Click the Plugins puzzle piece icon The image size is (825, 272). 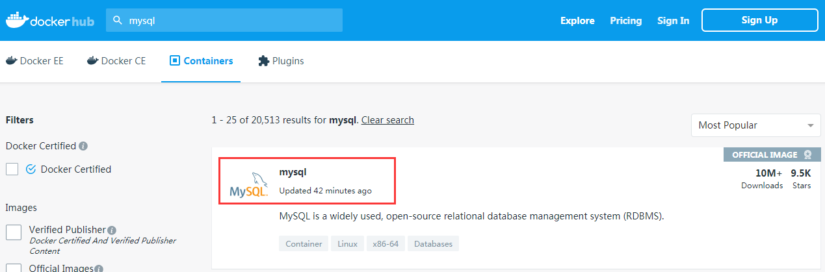[263, 61]
